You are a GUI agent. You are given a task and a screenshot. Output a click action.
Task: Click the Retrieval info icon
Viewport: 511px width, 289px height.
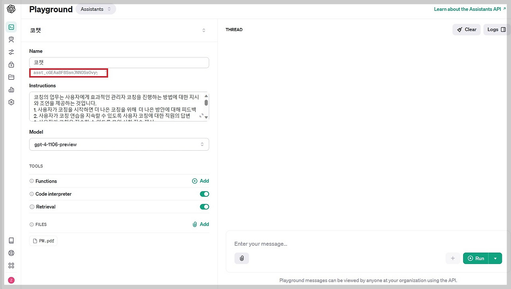pos(32,207)
